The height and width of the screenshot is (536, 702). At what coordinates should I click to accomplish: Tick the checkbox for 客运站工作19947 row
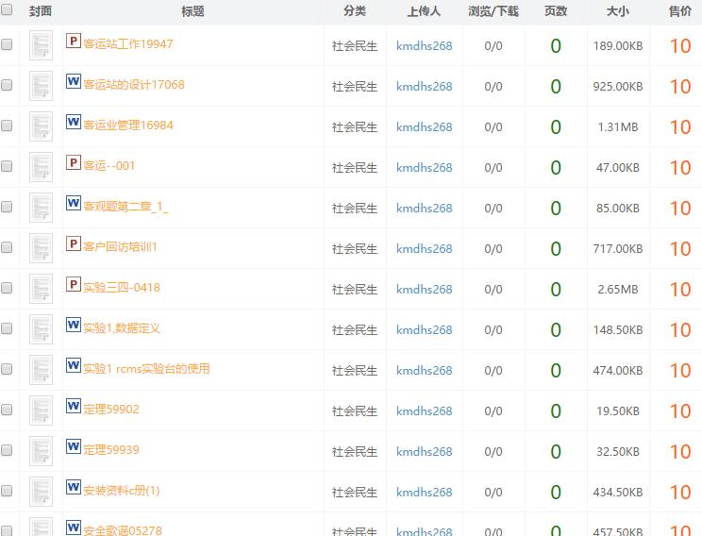(8, 44)
